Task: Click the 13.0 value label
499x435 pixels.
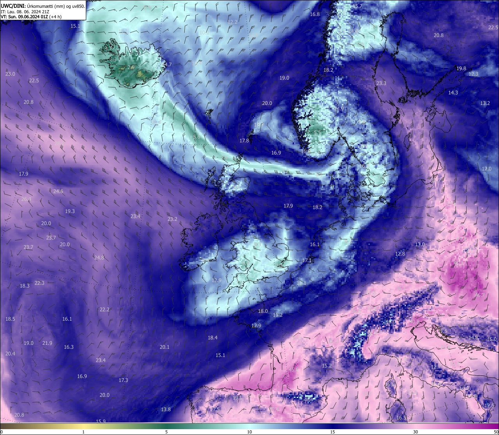Action: (420, 244)
